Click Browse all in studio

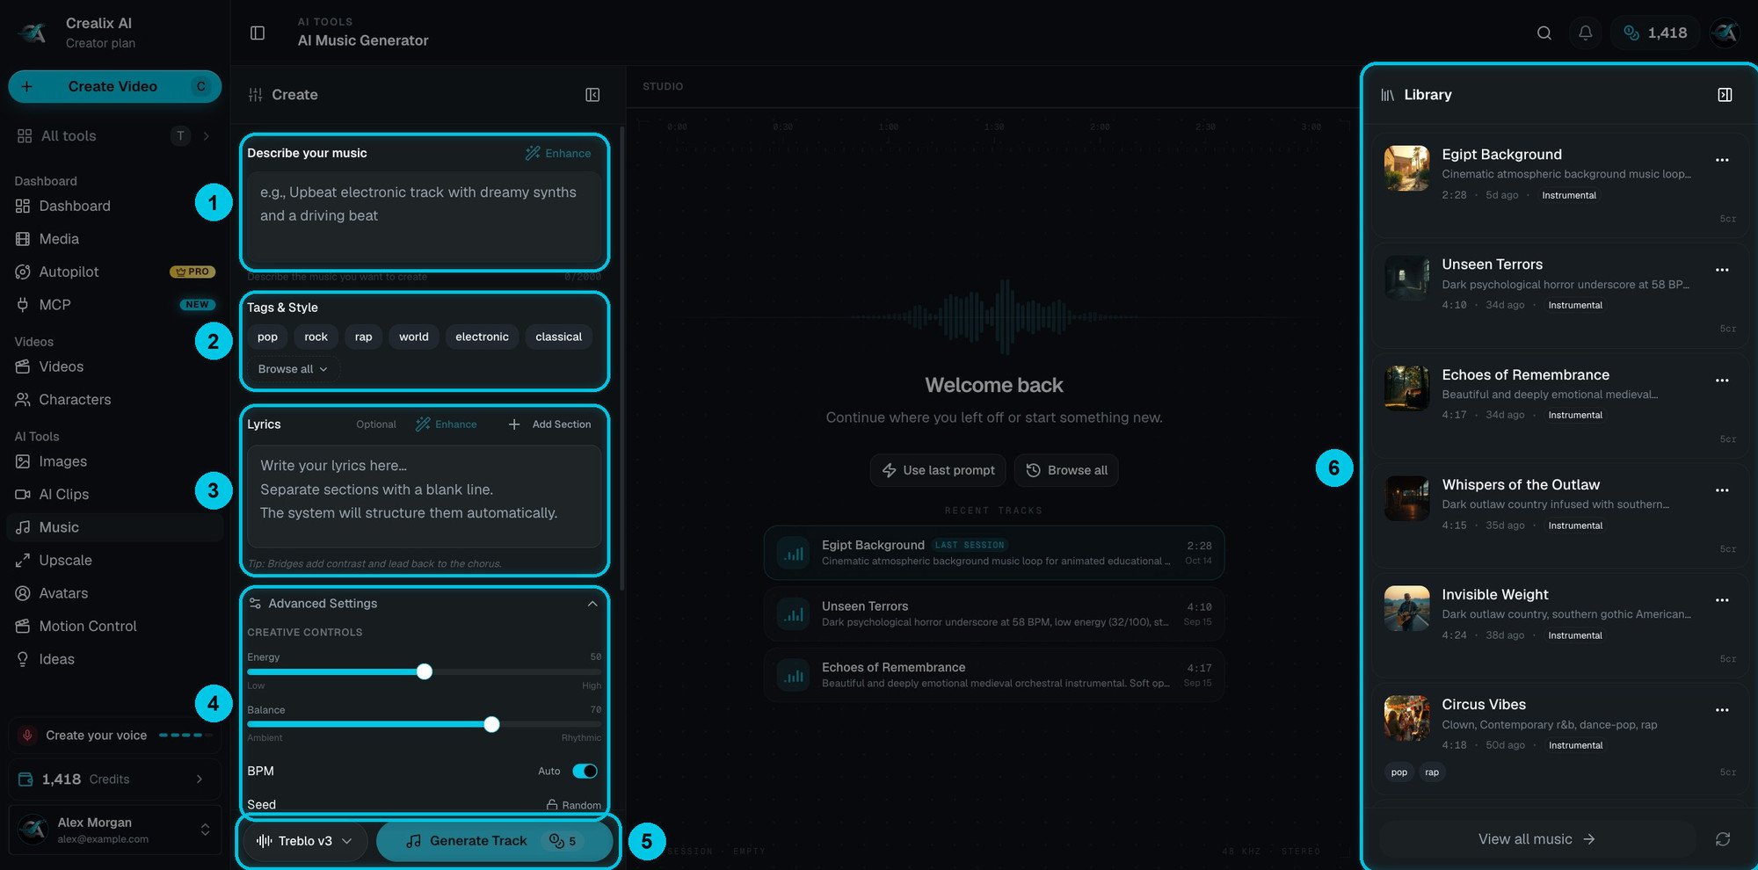(1066, 470)
